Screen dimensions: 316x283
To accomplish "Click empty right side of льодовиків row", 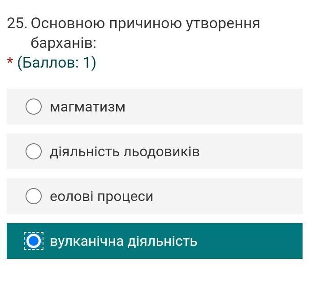I will point(251,151).
